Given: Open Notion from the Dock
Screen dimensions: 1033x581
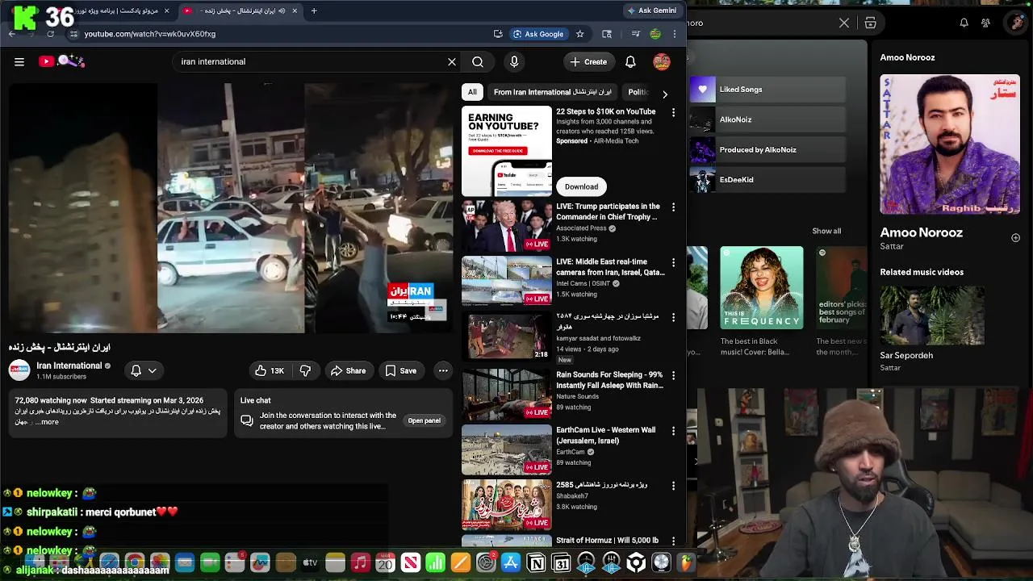Looking at the screenshot, I should click(536, 562).
